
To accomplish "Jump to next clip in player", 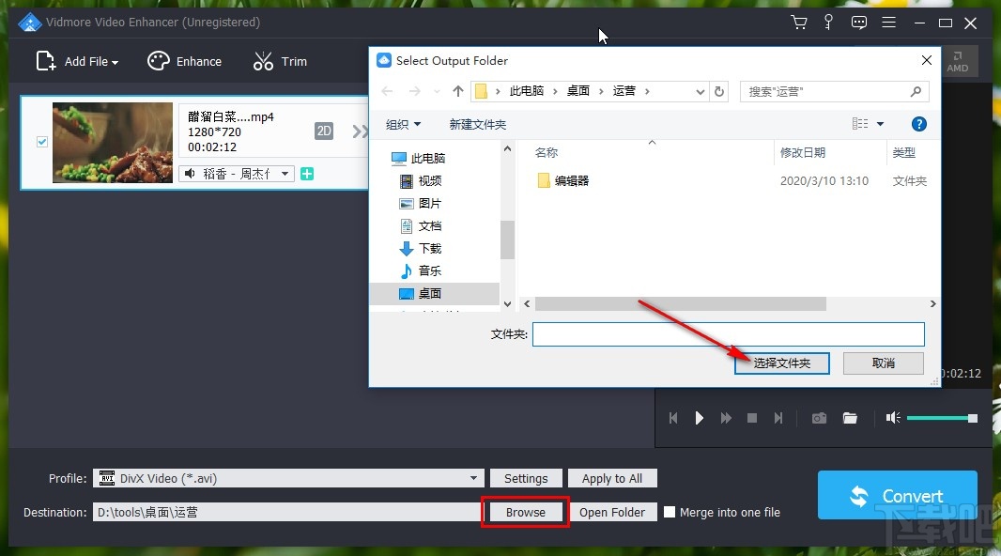I will [778, 418].
